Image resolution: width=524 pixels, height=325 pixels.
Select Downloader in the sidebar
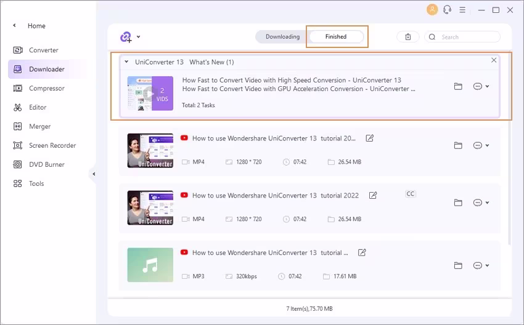[47, 69]
